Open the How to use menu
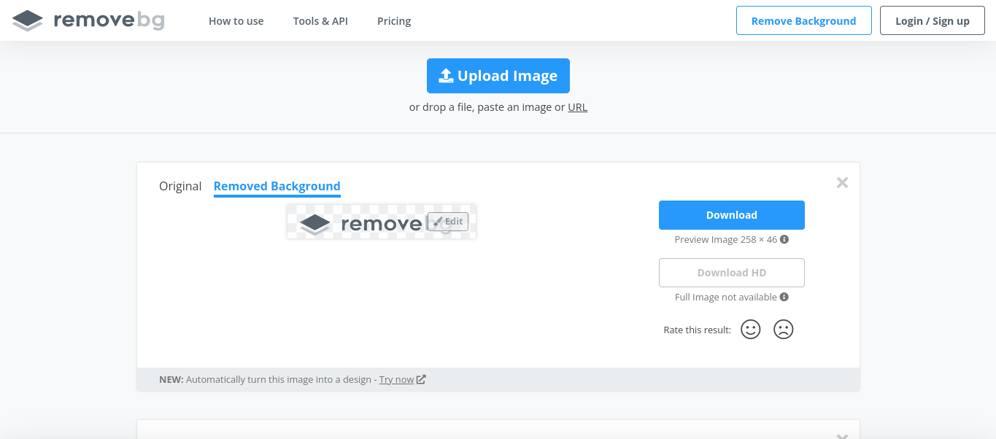The height and width of the screenshot is (439, 996). (236, 21)
